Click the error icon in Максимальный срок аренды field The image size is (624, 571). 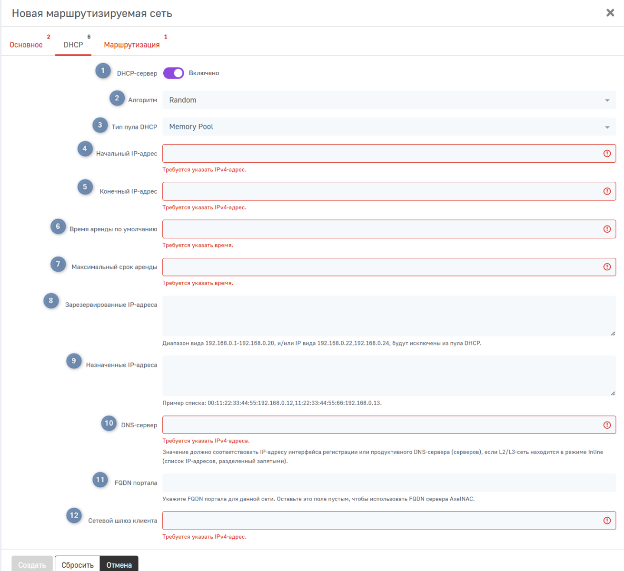click(607, 267)
